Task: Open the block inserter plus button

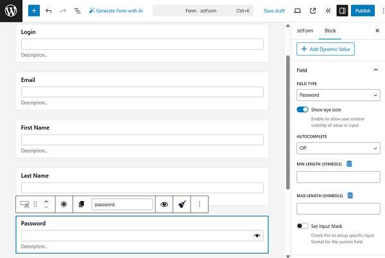Action: point(34,11)
